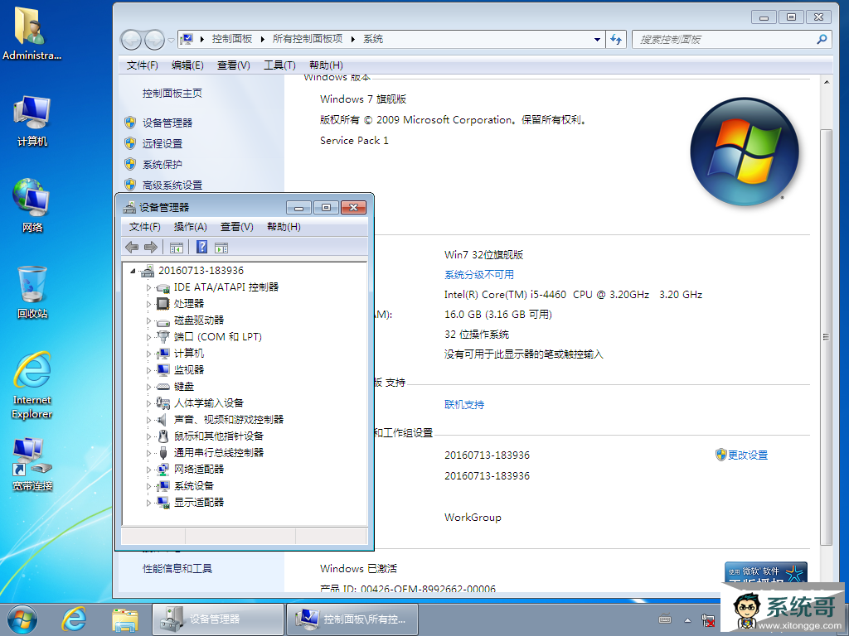Click the system window vertical scrollbar thumb

pyautogui.click(x=826, y=337)
